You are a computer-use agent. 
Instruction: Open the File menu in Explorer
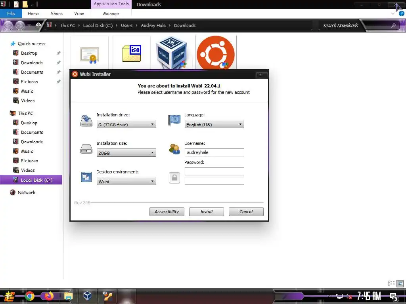tap(11, 13)
